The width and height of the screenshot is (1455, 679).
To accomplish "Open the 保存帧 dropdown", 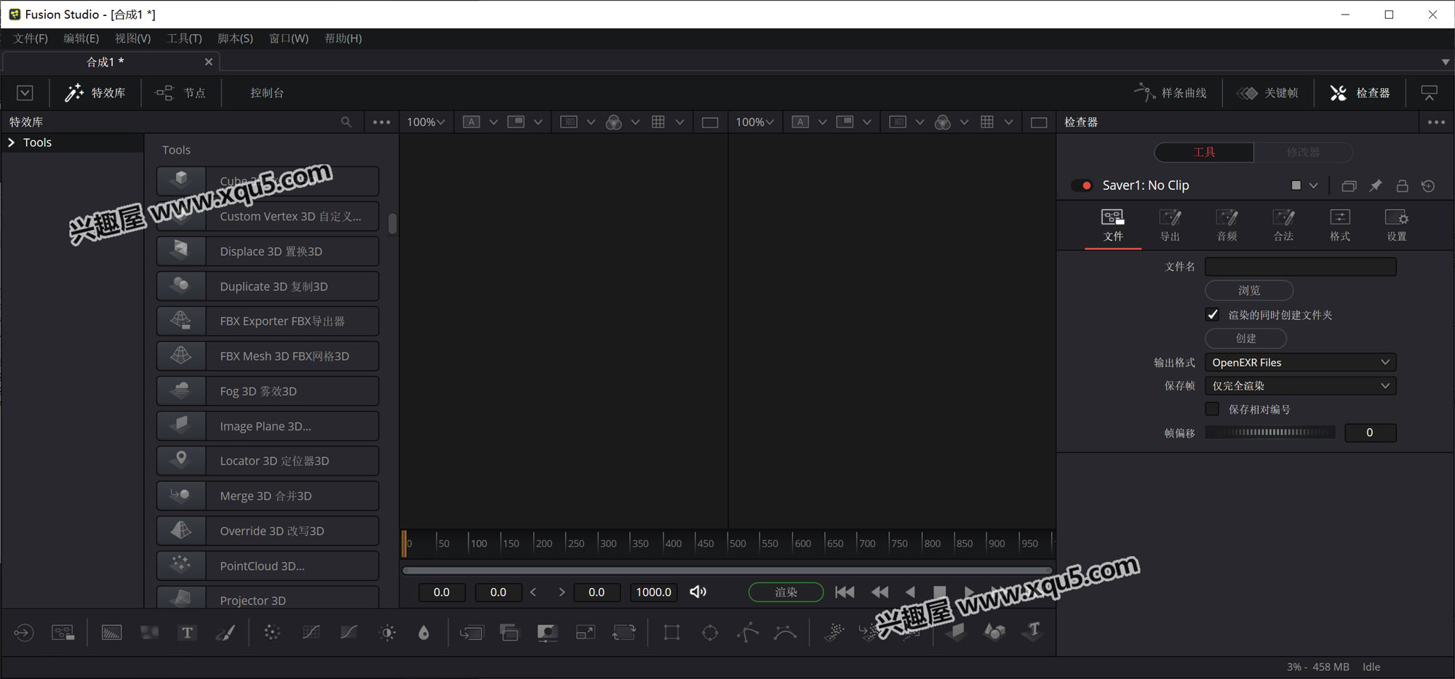I will click(1301, 385).
